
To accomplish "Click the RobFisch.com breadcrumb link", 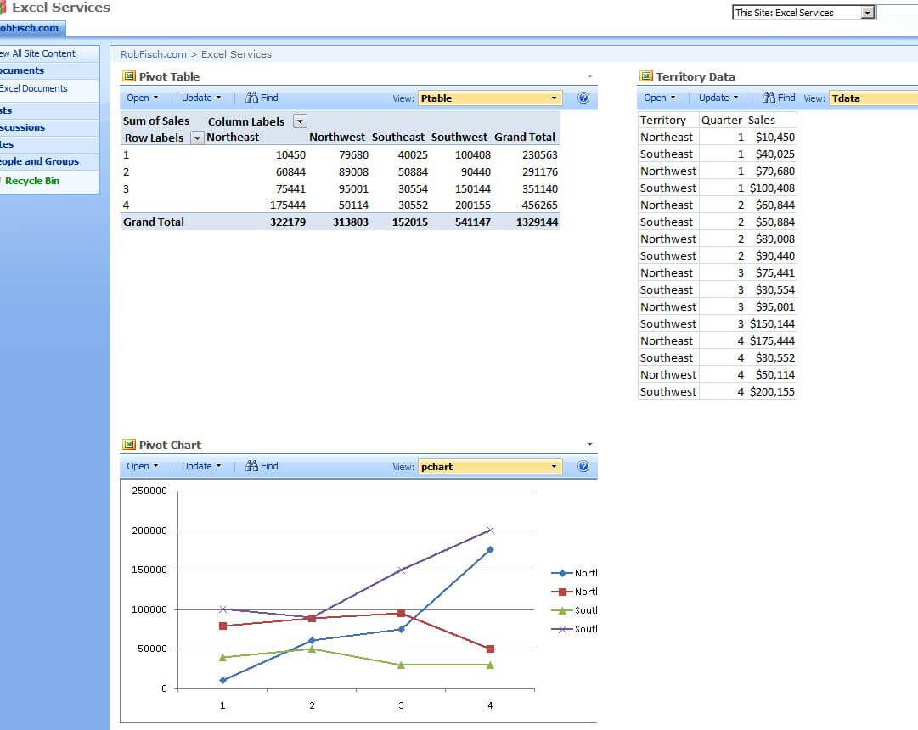I will click(x=153, y=54).
